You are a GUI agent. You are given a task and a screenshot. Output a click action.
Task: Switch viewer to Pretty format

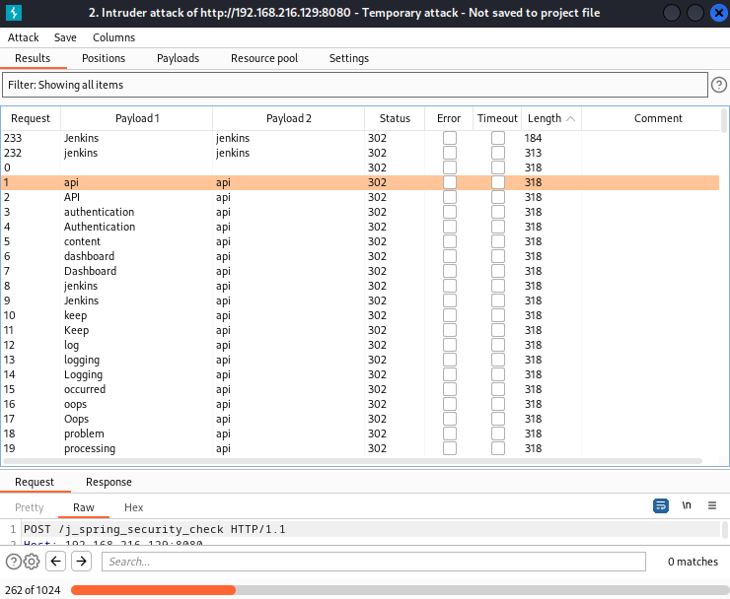(30, 507)
